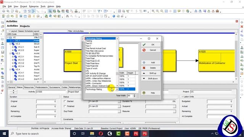Toggle the Started checkbox
The height and width of the screenshot is (137, 244).
pyautogui.click(x=65, y=101)
